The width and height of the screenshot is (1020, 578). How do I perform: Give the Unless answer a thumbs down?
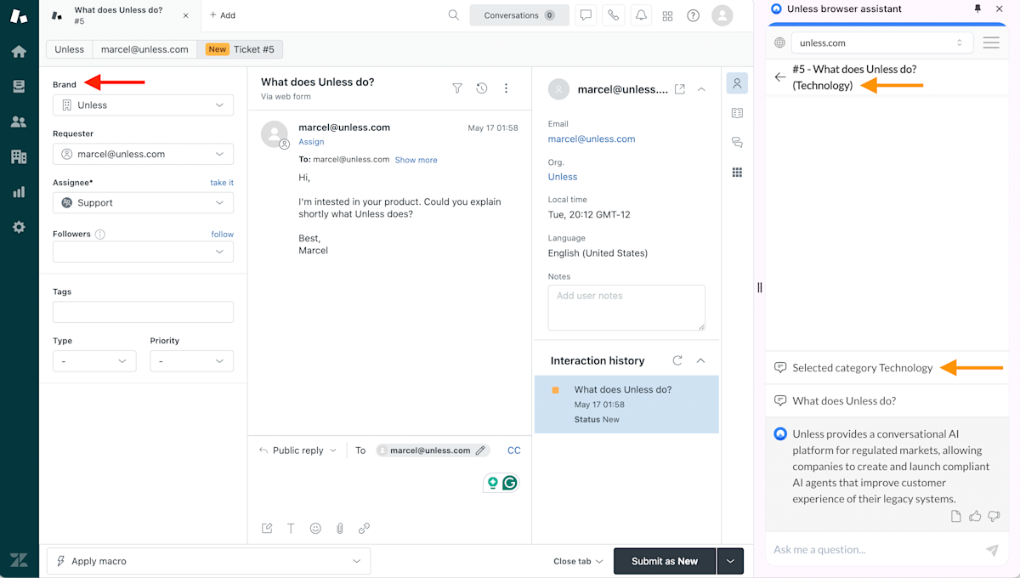994,516
